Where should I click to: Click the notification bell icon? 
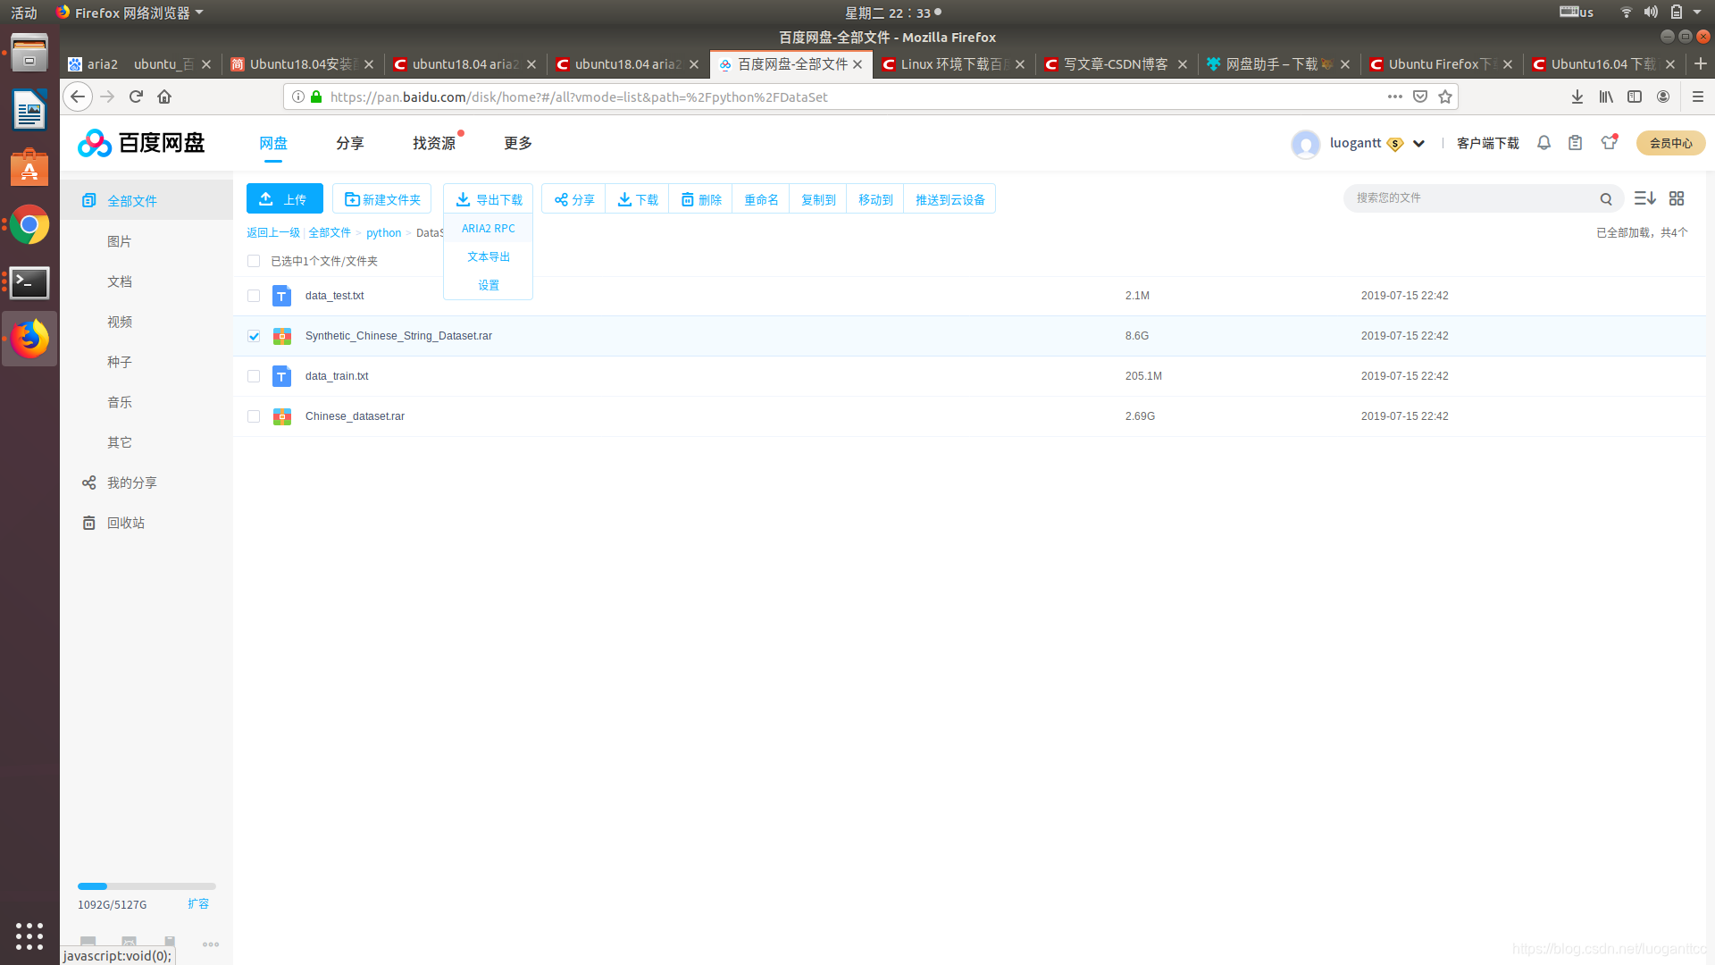[x=1543, y=143]
